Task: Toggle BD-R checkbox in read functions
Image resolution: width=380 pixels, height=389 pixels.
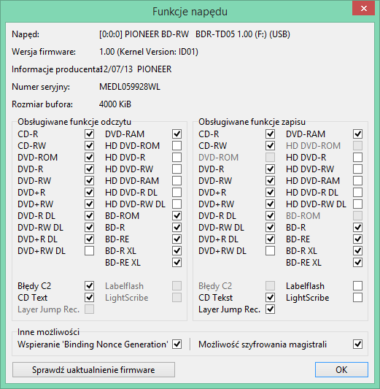Action: point(177,227)
